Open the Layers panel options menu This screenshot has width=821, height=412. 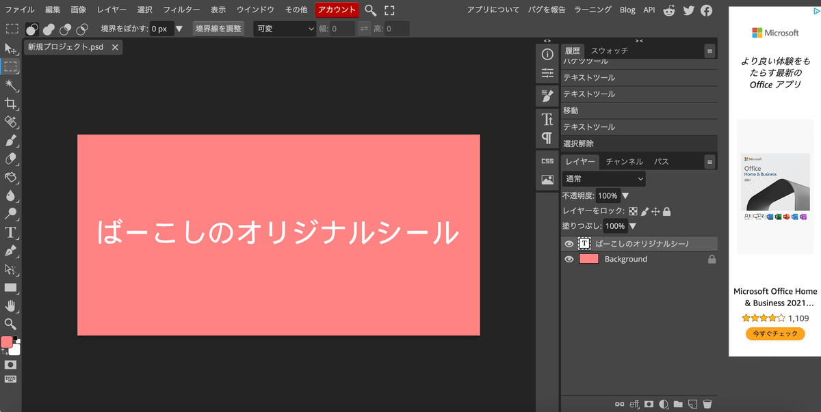(x=710, y=162)
